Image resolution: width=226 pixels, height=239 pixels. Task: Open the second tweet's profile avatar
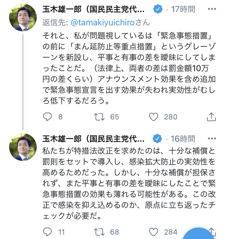23,147
